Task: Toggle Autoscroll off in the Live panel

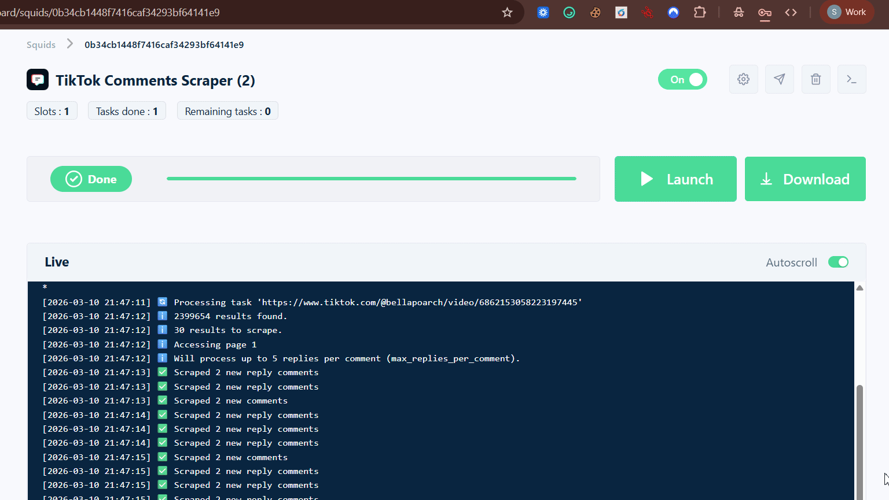Action: click(x=838, y=262)
